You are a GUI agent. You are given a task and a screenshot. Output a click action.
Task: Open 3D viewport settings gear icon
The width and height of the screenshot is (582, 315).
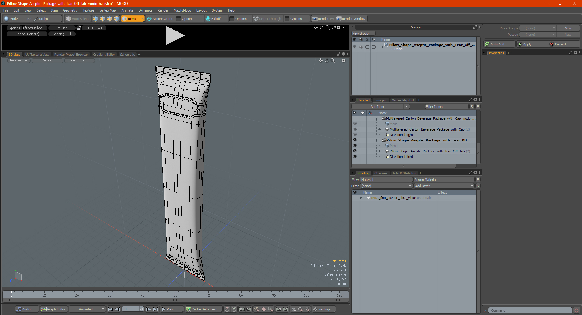(x=343, y=61)
